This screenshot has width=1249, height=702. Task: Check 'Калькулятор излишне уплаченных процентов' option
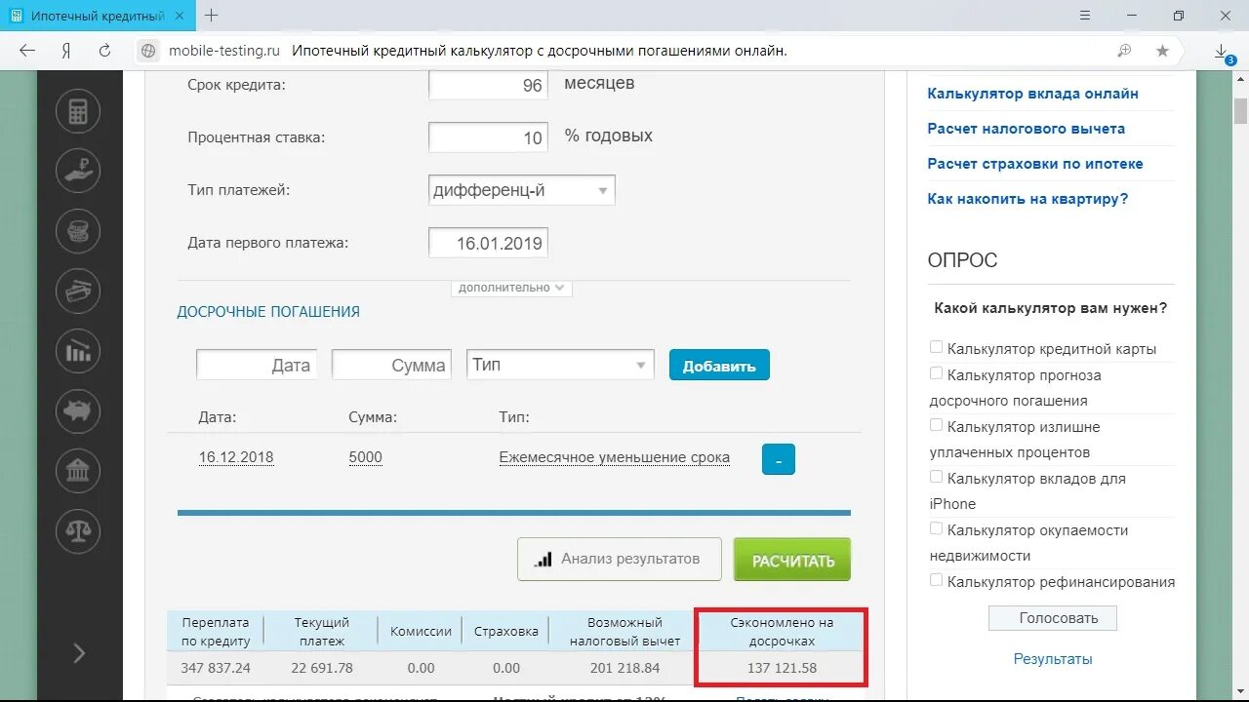936,425
